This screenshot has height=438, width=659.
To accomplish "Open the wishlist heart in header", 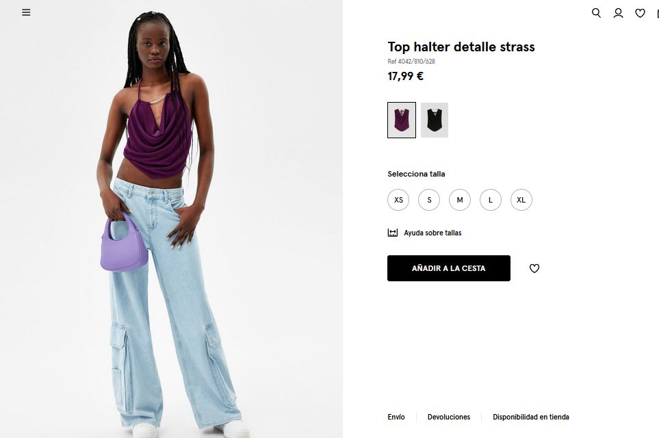I will coord(640,14).
